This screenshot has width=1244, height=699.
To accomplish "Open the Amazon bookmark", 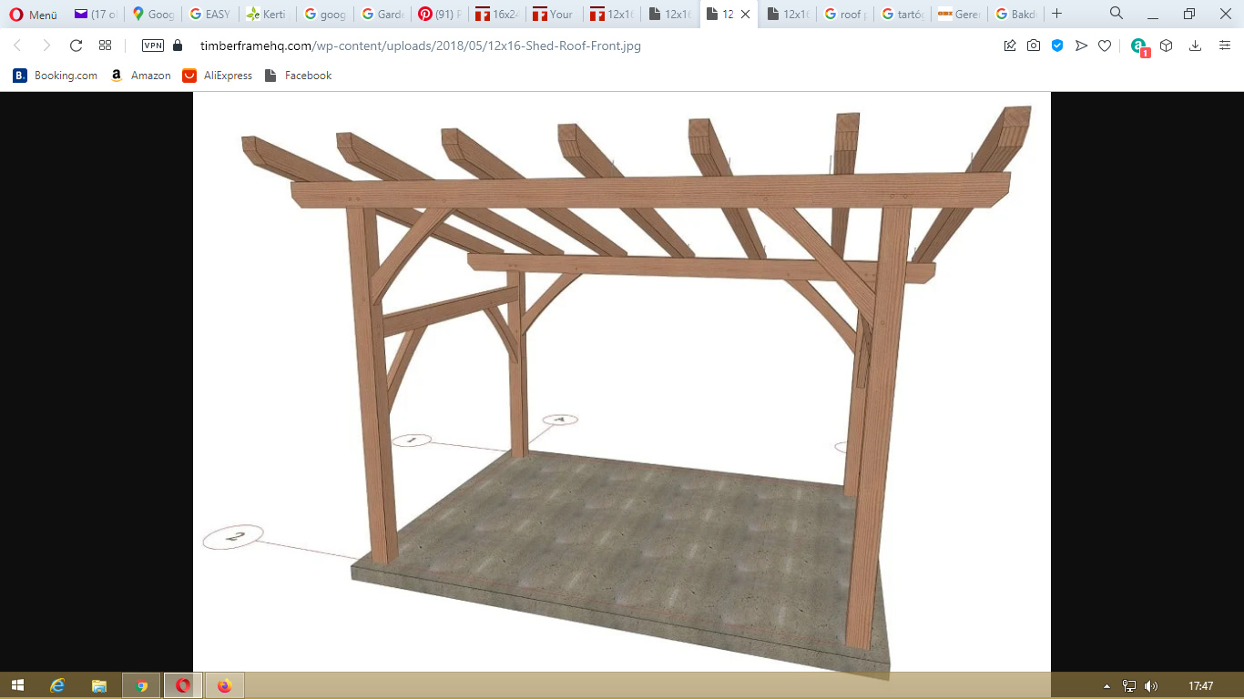I will [x=140, y=76].
